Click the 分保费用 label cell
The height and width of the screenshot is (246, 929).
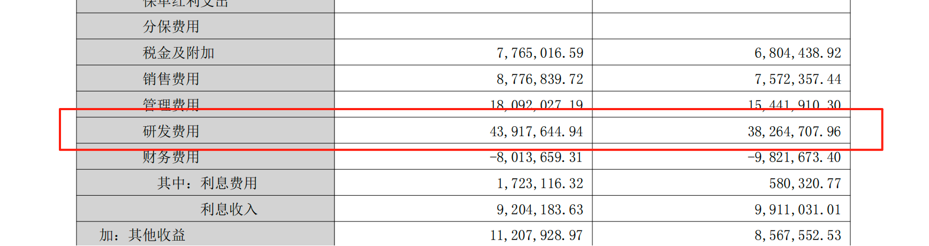click(x=171, y=27)
